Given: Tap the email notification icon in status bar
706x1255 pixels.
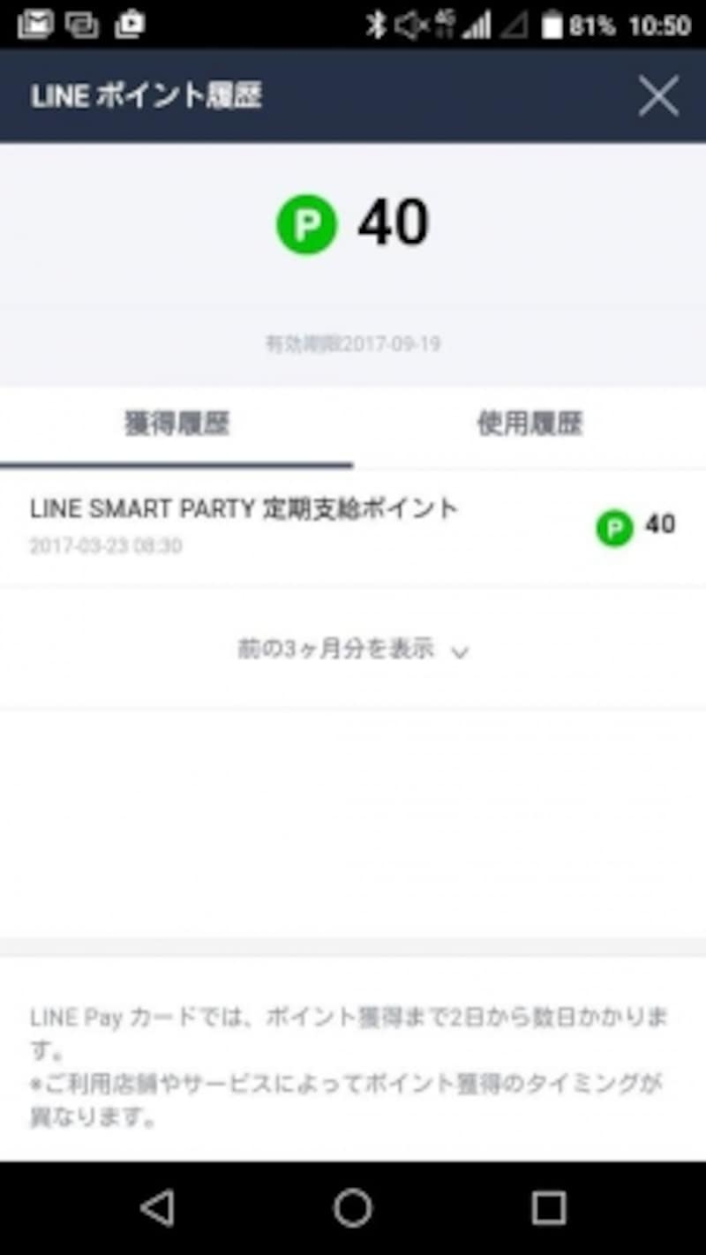Looking at the screenshot, I should coord(35,25).
